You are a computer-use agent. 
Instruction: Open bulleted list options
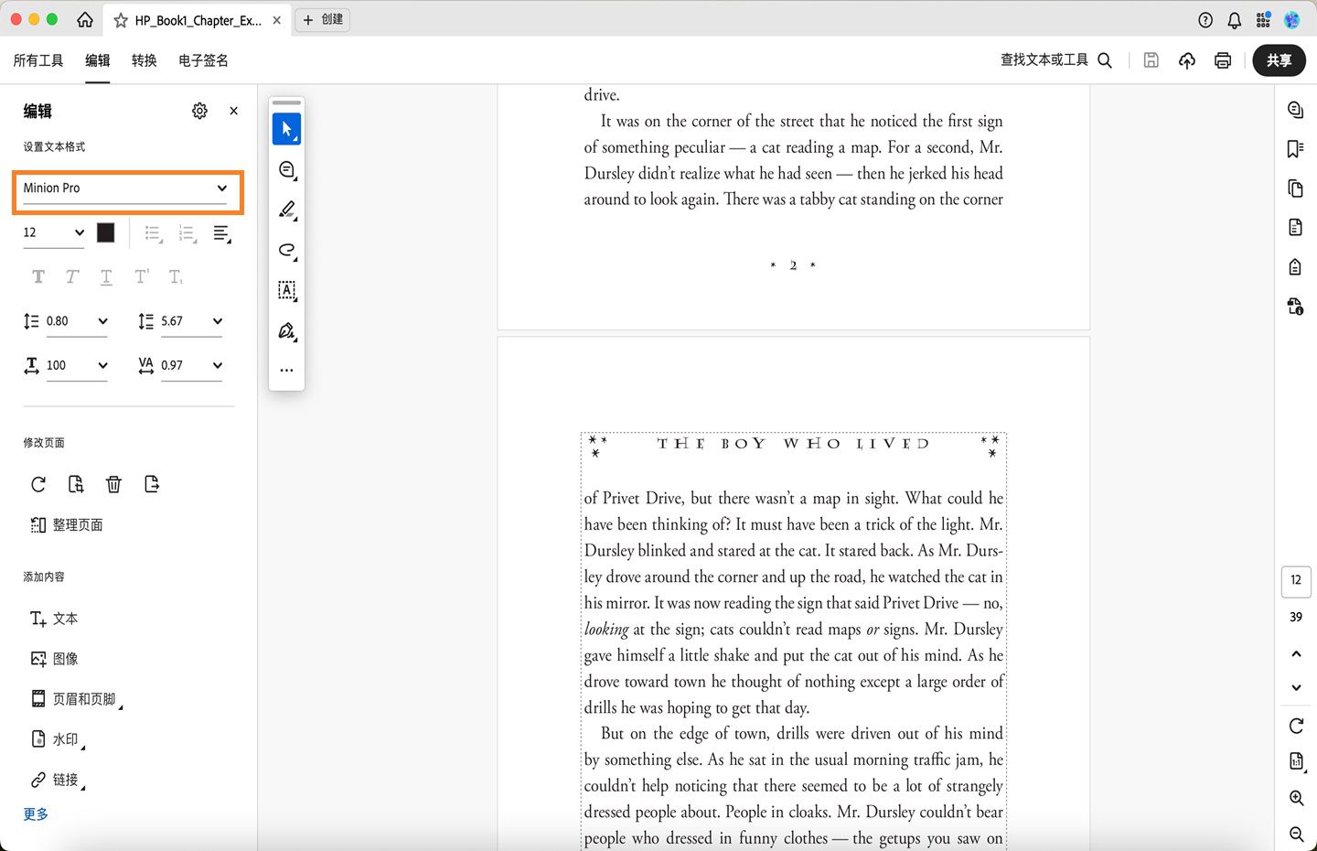154,234
